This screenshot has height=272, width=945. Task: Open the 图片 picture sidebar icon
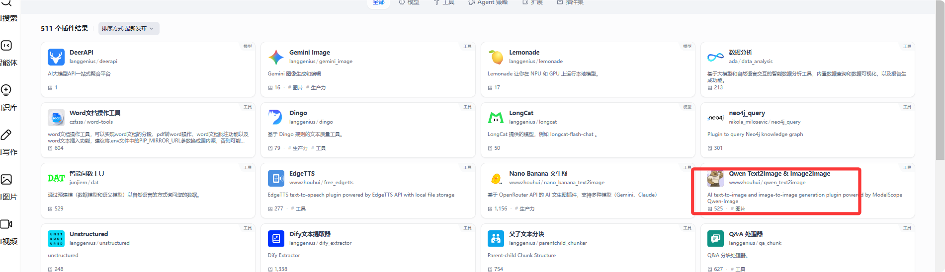pyautogui.click(x=6, y=179)
